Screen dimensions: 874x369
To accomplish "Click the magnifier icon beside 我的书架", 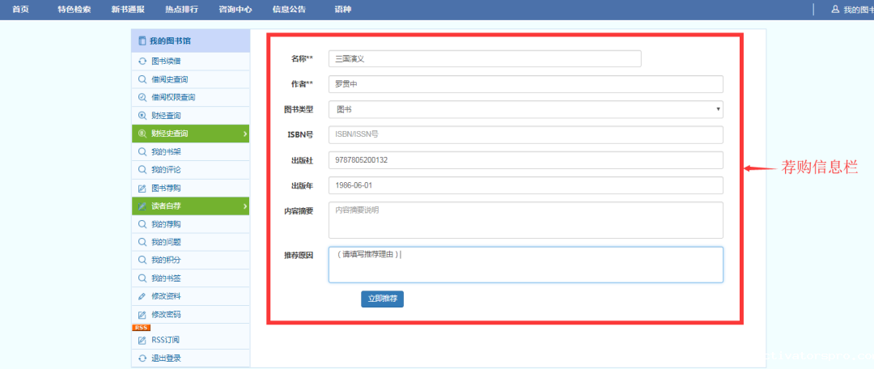I will click(x=142, y=152).
